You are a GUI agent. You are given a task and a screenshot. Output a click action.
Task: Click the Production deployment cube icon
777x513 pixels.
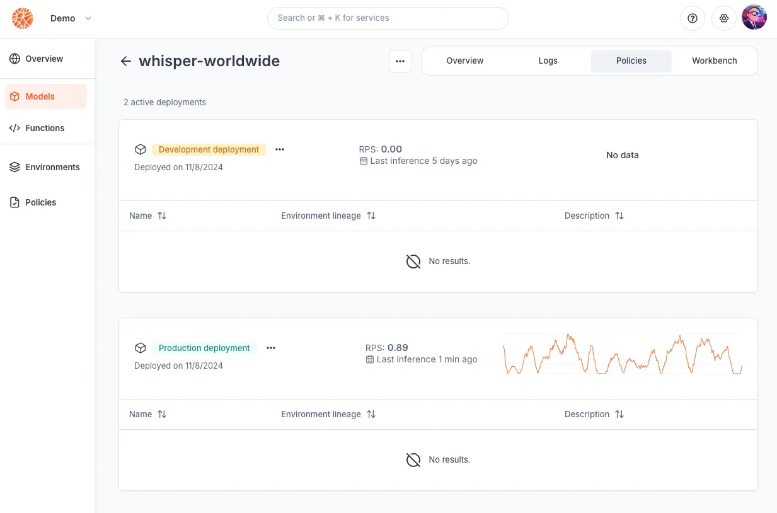click(141, 348)
